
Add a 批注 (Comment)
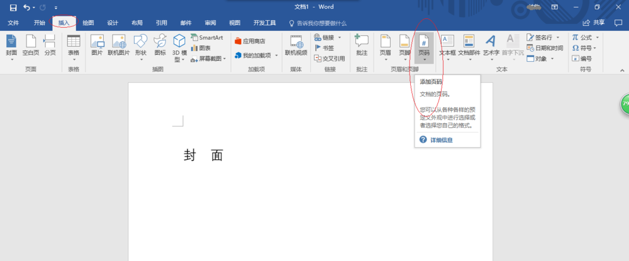(362, 45)
